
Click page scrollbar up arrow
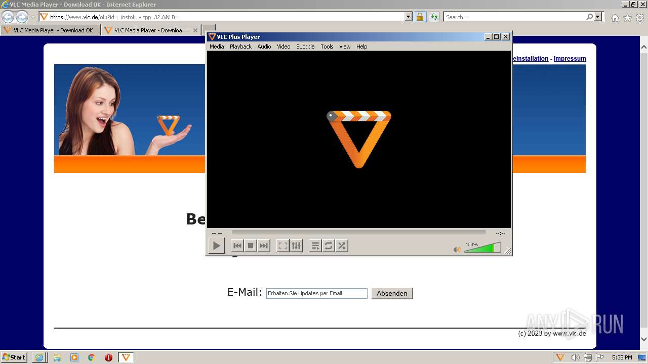point(644,47)
